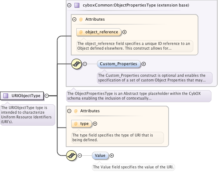Expand the Custom_Properties element
Screen dimensions: 218x172
(x=144, y=64)
